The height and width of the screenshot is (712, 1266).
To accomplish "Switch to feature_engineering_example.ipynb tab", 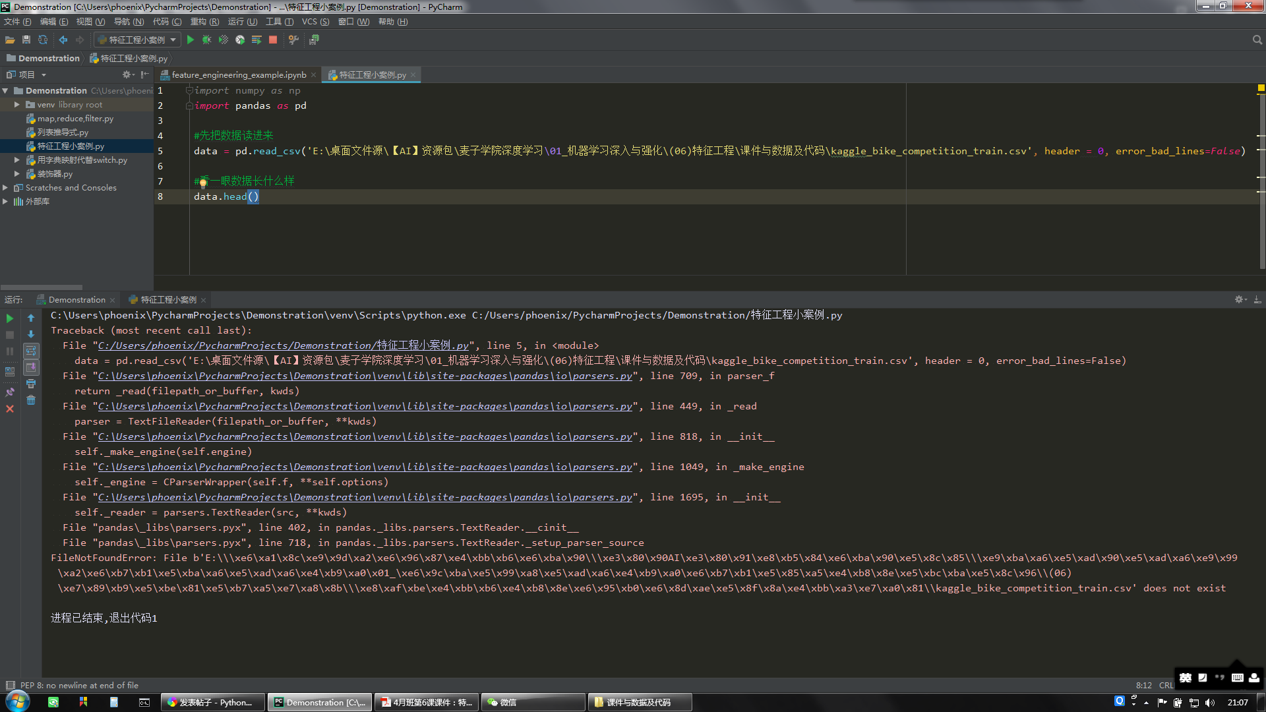I will click(x=238, y=75).
